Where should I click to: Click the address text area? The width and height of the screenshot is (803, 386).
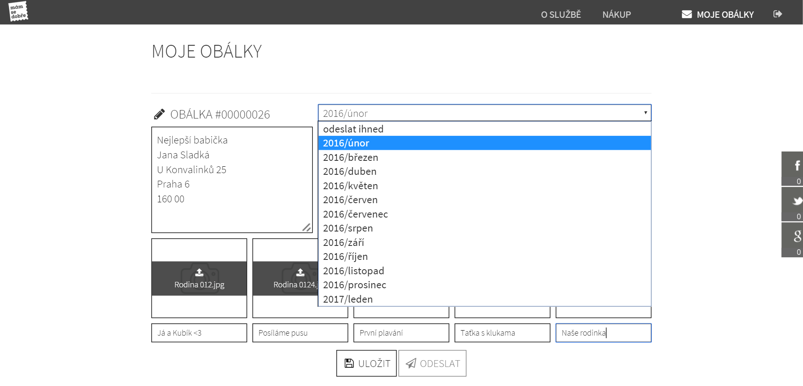[232, 179]
